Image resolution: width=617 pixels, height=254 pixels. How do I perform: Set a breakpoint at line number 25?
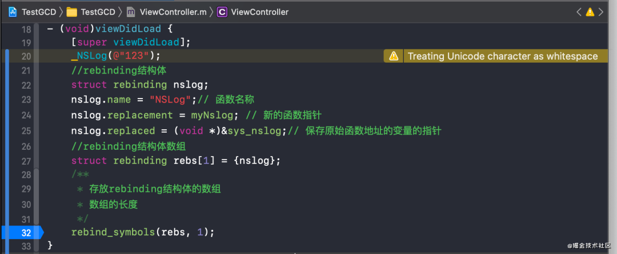(26, 131)
